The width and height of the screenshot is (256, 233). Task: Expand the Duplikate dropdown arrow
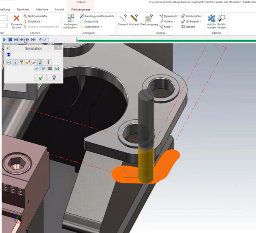[x=42, y=21]
